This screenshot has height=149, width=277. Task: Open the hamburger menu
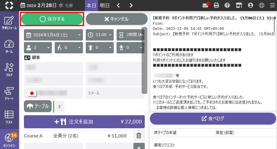[x=272, y=5]
